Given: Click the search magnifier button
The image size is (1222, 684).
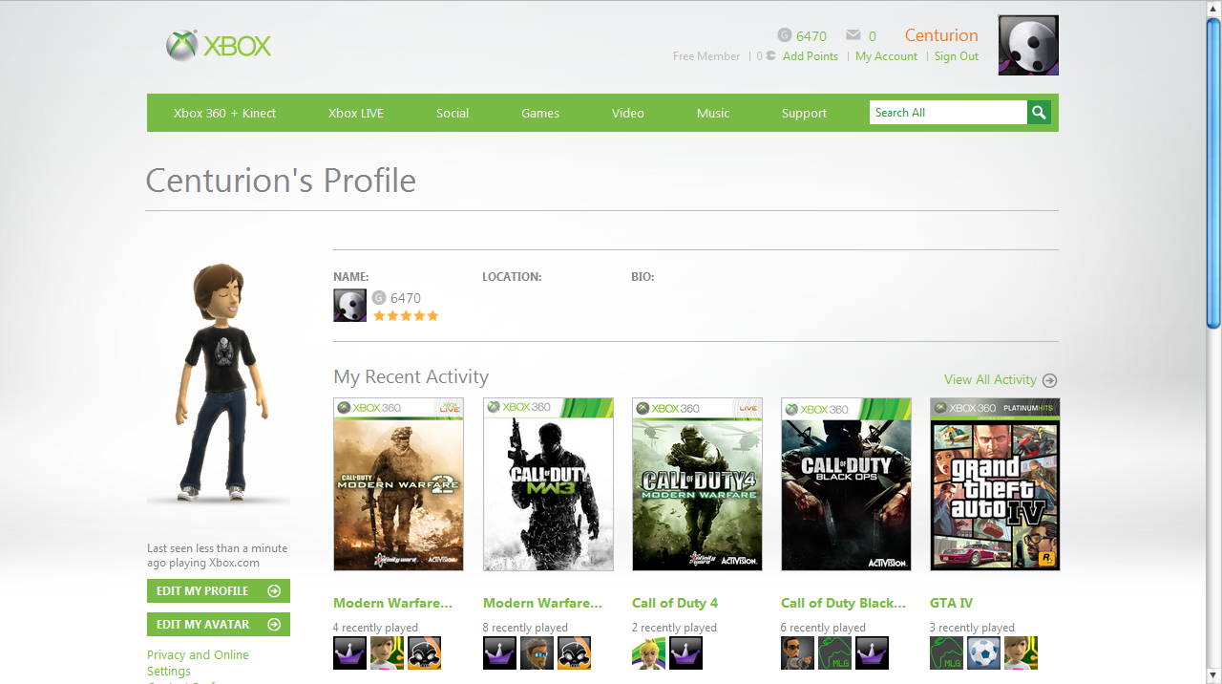Looking at the screenshot, I should coord(1039,113).
